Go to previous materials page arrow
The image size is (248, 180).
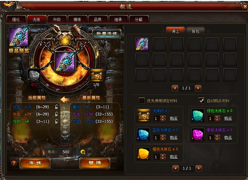tap(176, 168)
